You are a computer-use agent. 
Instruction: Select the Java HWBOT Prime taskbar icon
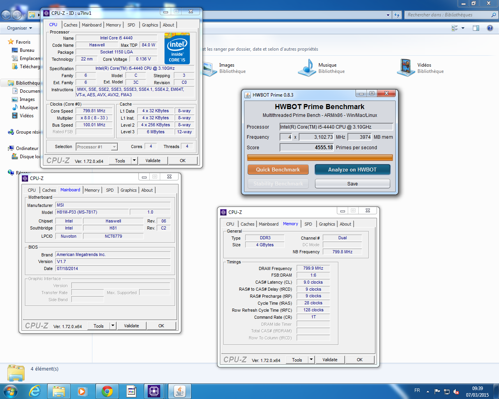pos(180,391)
